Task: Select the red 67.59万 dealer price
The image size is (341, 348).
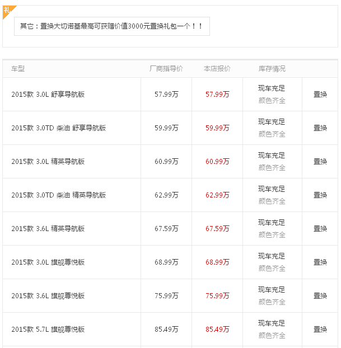Action: point(217,229)
